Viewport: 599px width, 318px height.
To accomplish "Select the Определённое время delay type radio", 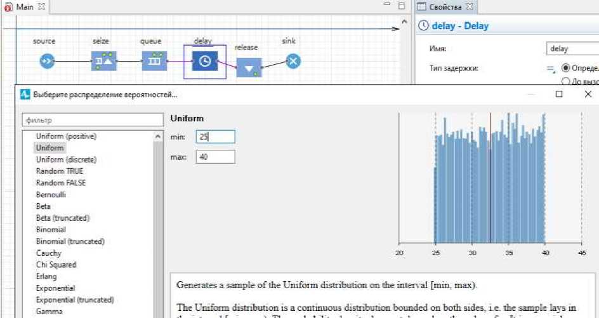I will pyautogui.click(x=566, y=68).
